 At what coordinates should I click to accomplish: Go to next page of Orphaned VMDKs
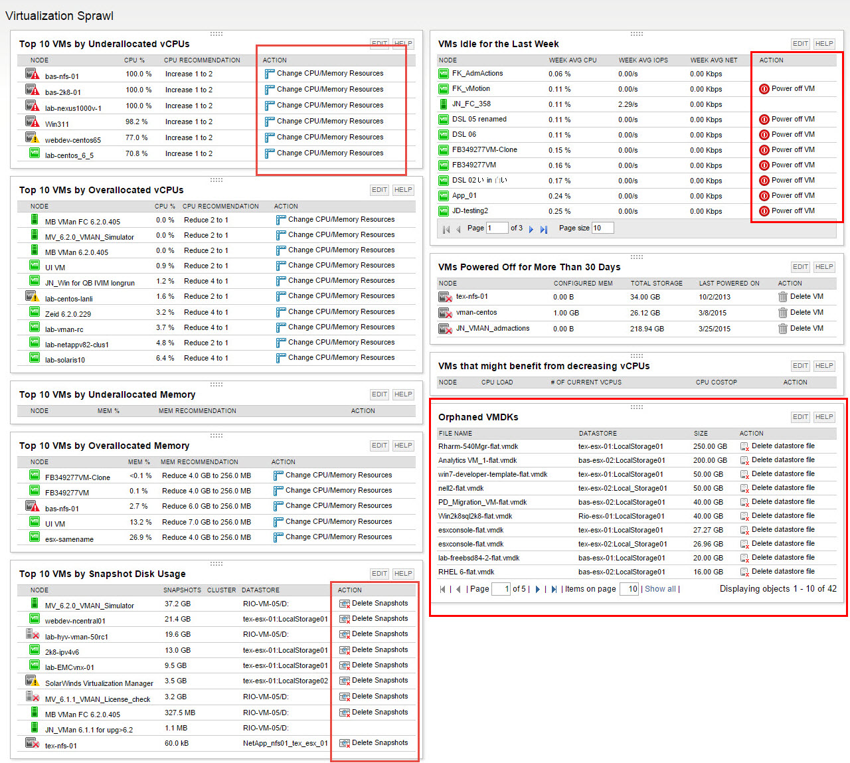537,589
